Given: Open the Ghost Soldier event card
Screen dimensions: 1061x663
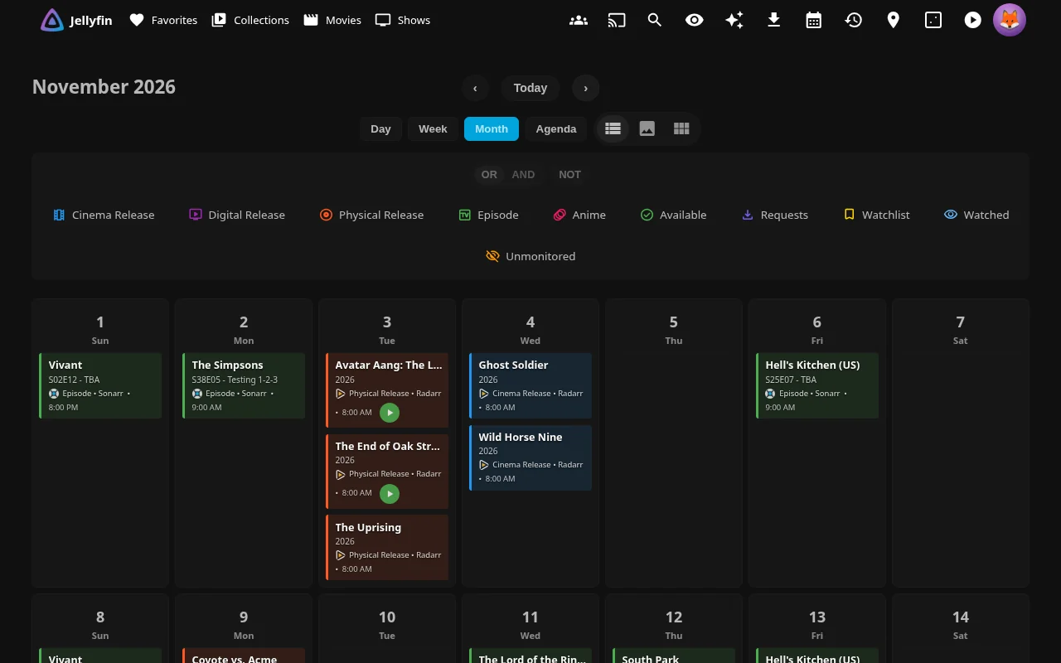Looking at the screenshot, I should point(530,385).
